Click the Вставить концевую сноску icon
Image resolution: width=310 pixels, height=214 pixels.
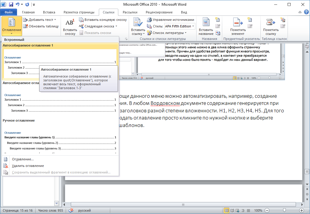coord(82,19)
